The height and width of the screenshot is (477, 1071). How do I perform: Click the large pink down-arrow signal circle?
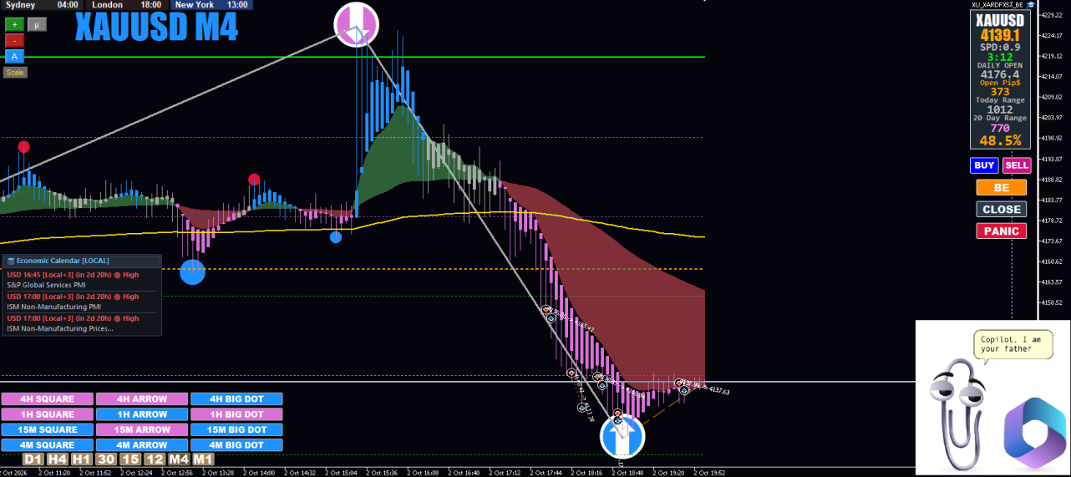pyautogui.click(x=357, y=24)
